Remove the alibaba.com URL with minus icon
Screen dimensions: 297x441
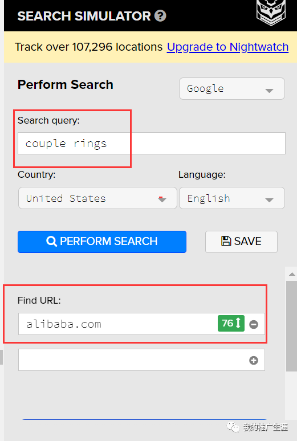pyautogui.click(x=254, y=324)
